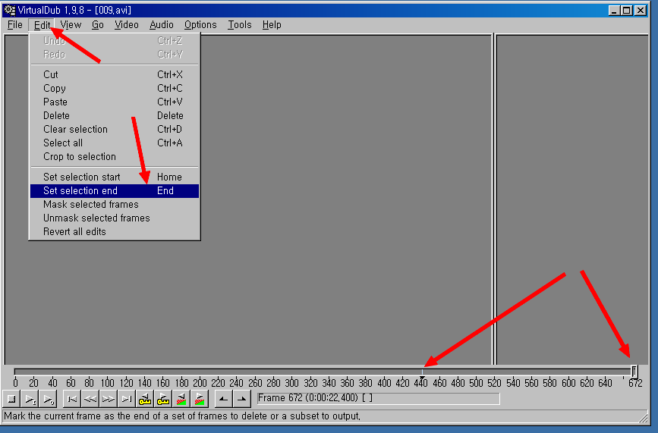The height and width of the screenshot is (433, 658).
Task: Open the Audio menu
Action: (x=162, y=25)
